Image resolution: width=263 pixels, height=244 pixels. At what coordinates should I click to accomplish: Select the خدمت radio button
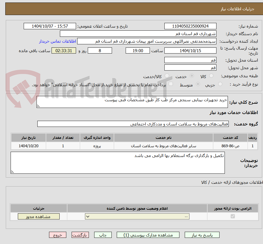pyautogui.click(x=192, y=76)
